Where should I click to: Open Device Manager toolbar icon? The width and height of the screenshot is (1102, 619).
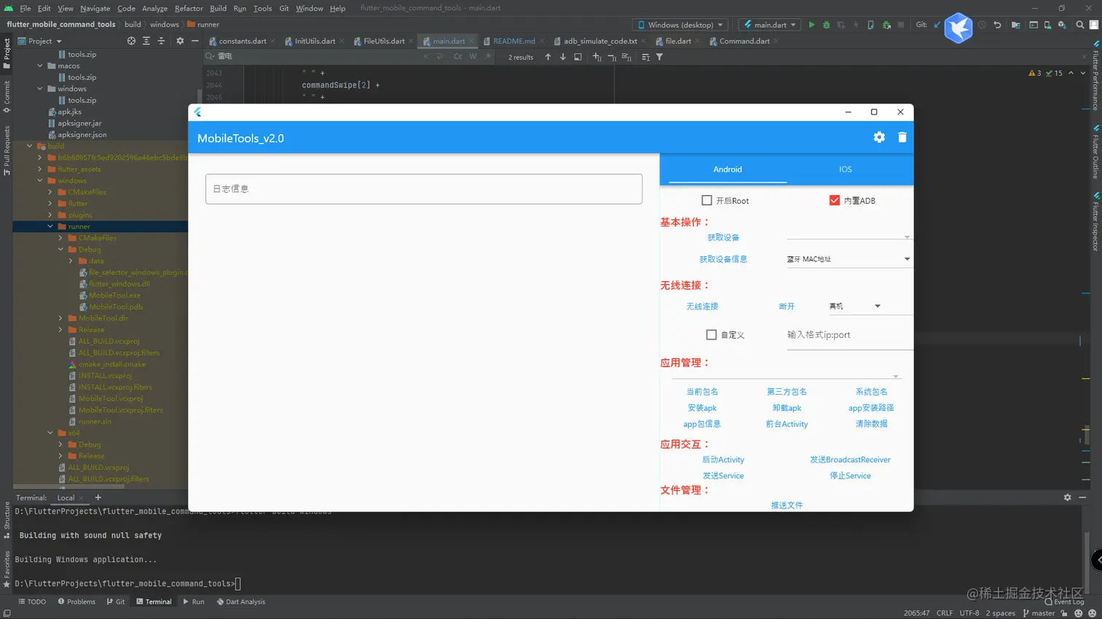(x=1047, y=25)
